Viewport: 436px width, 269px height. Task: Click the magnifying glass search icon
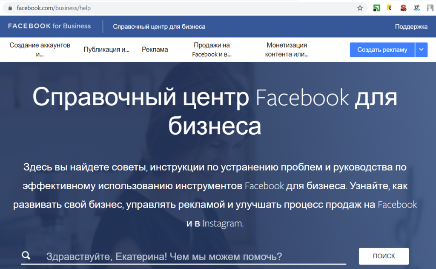point(26,256)
